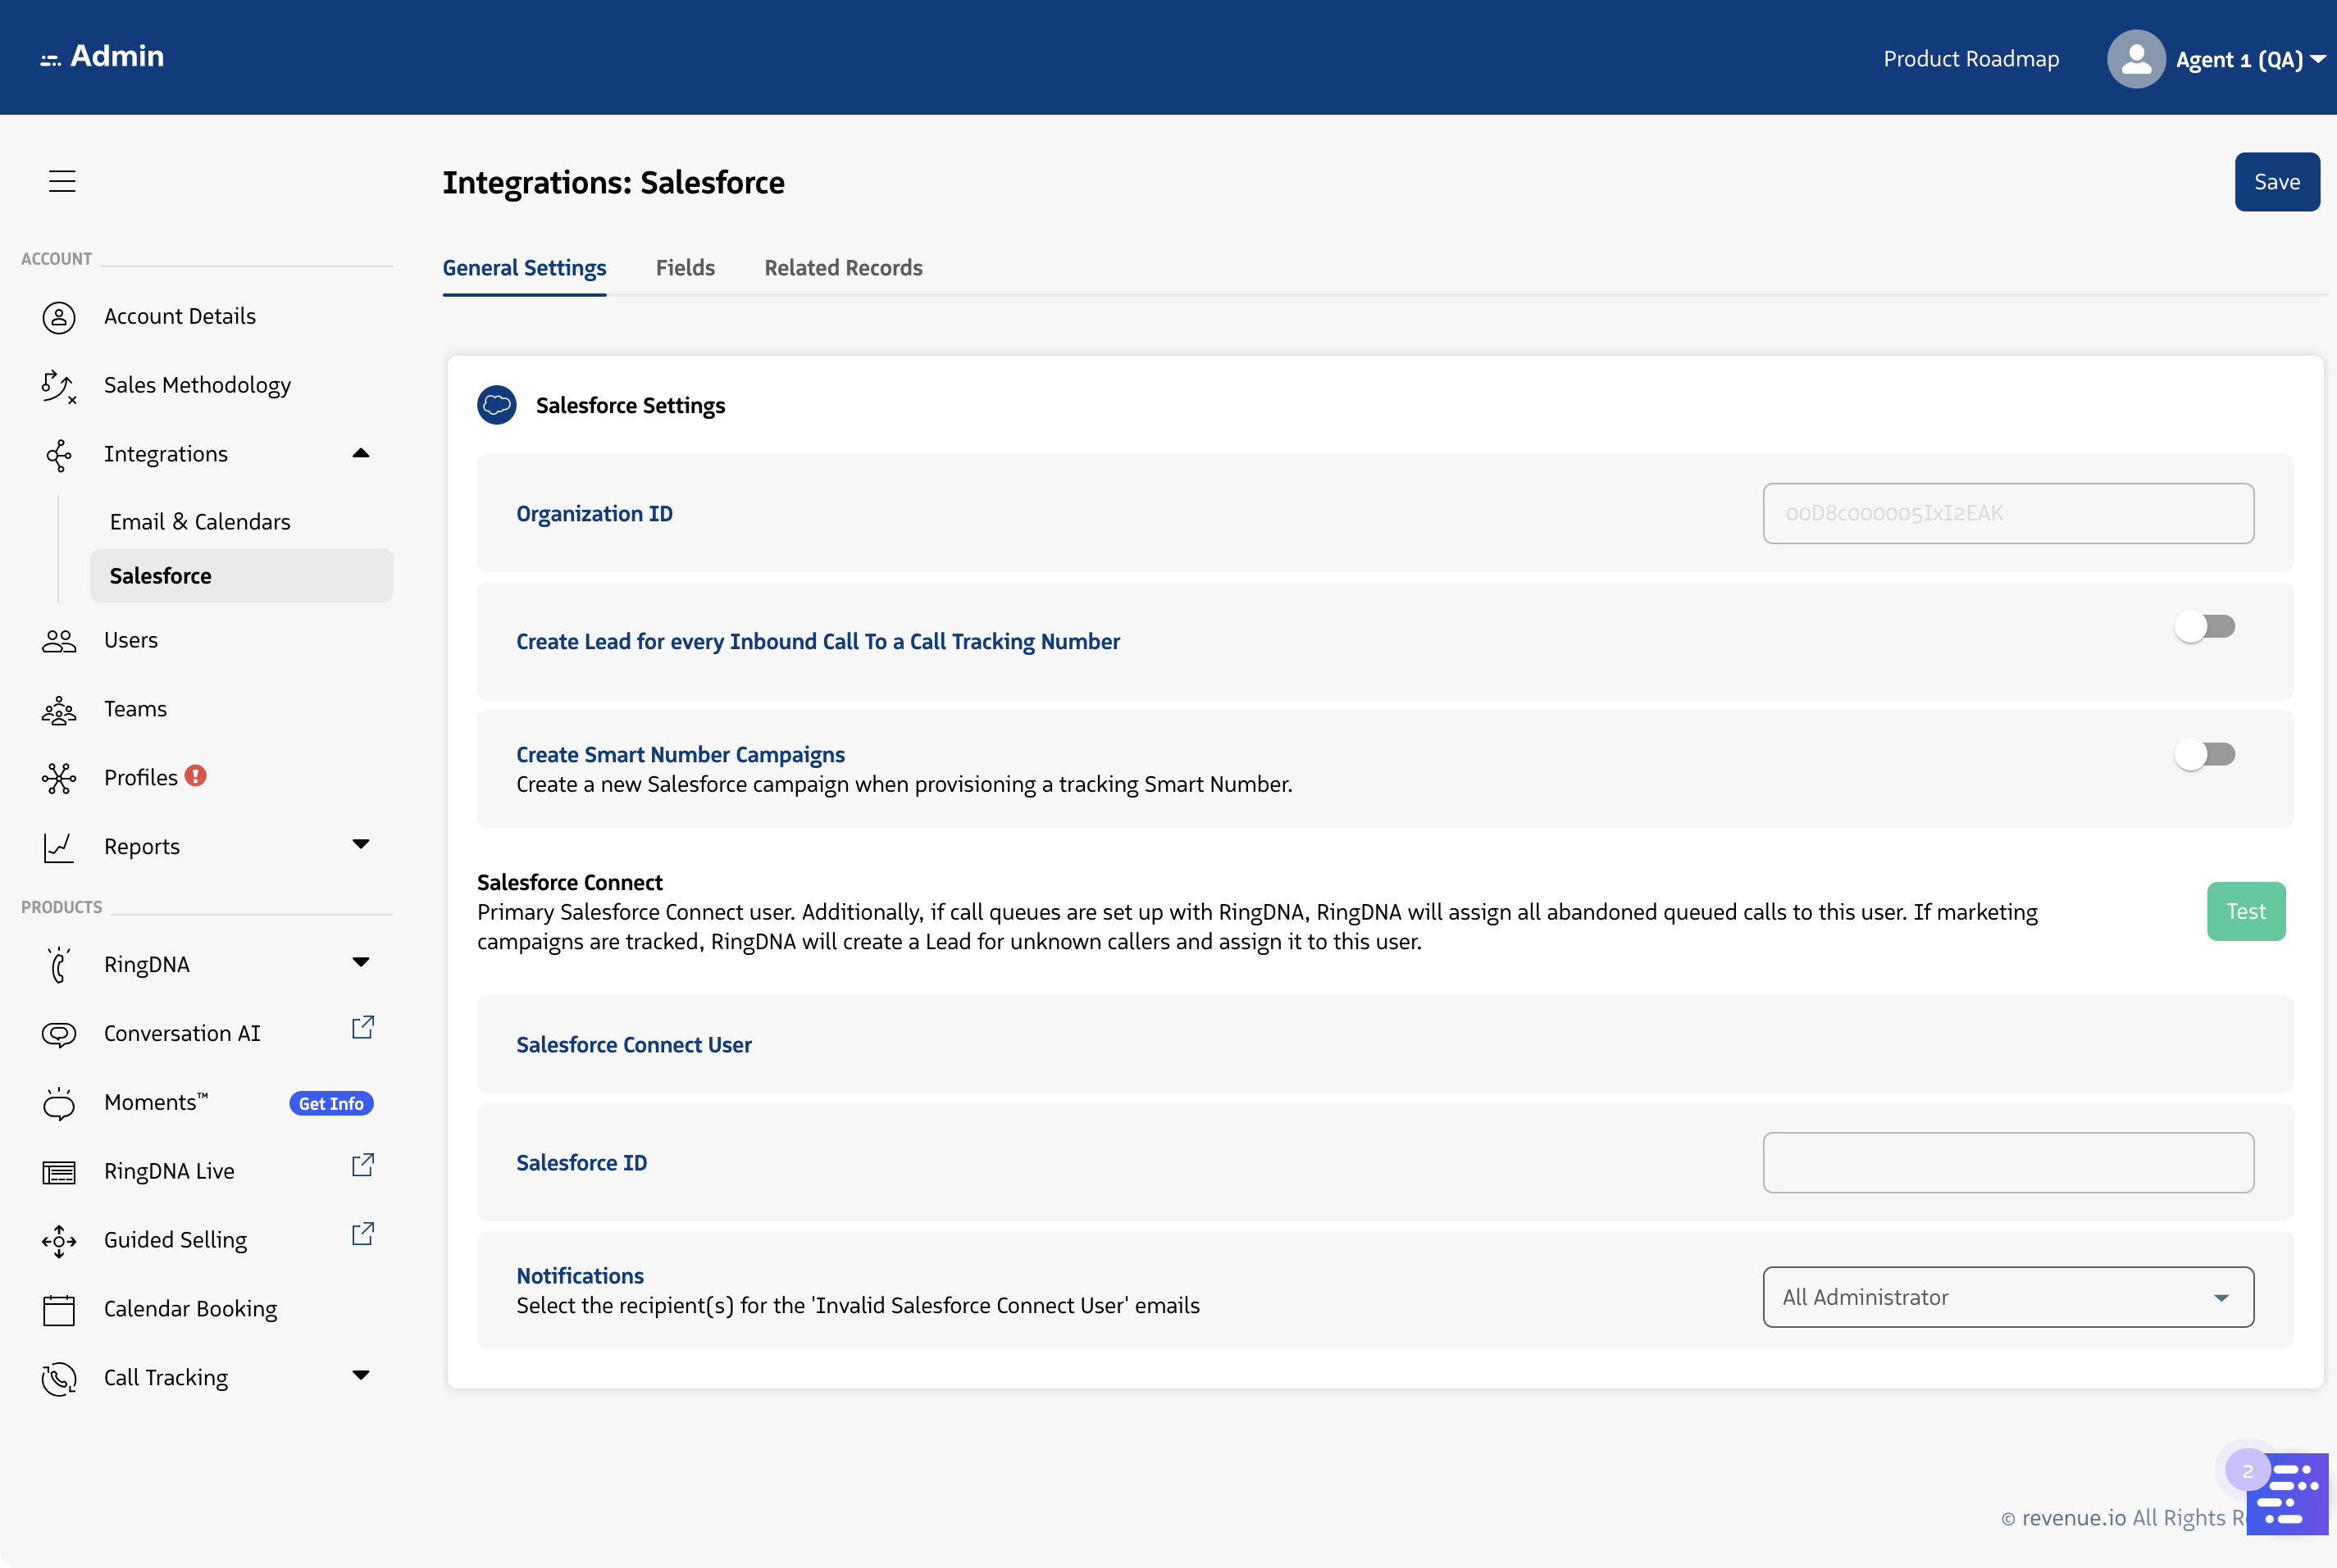Expand the Reports sidebar menu

pyautogui.click(x=361, y=845)
